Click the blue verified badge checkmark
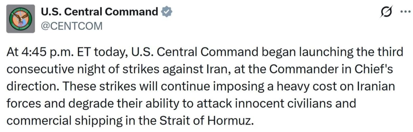 [167, 12]
